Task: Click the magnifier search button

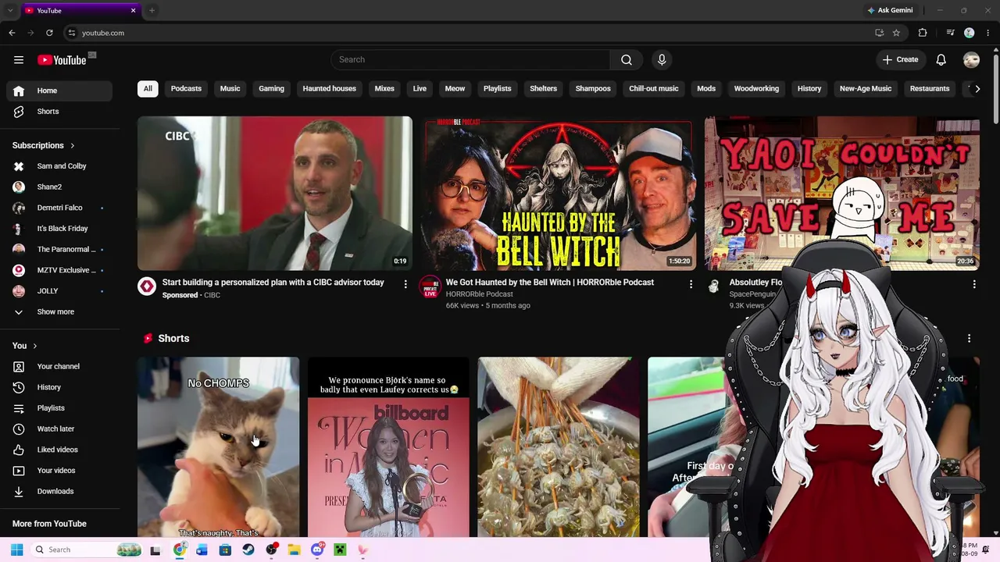Action: [627, 60]
